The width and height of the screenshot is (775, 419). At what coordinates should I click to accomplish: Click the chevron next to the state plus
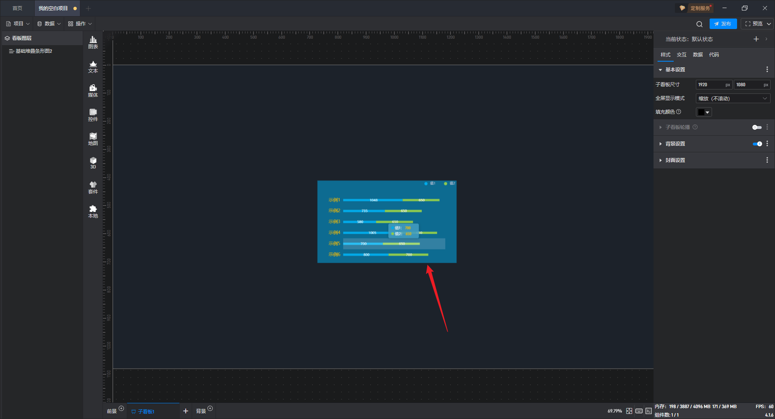[x=766, y=39]
